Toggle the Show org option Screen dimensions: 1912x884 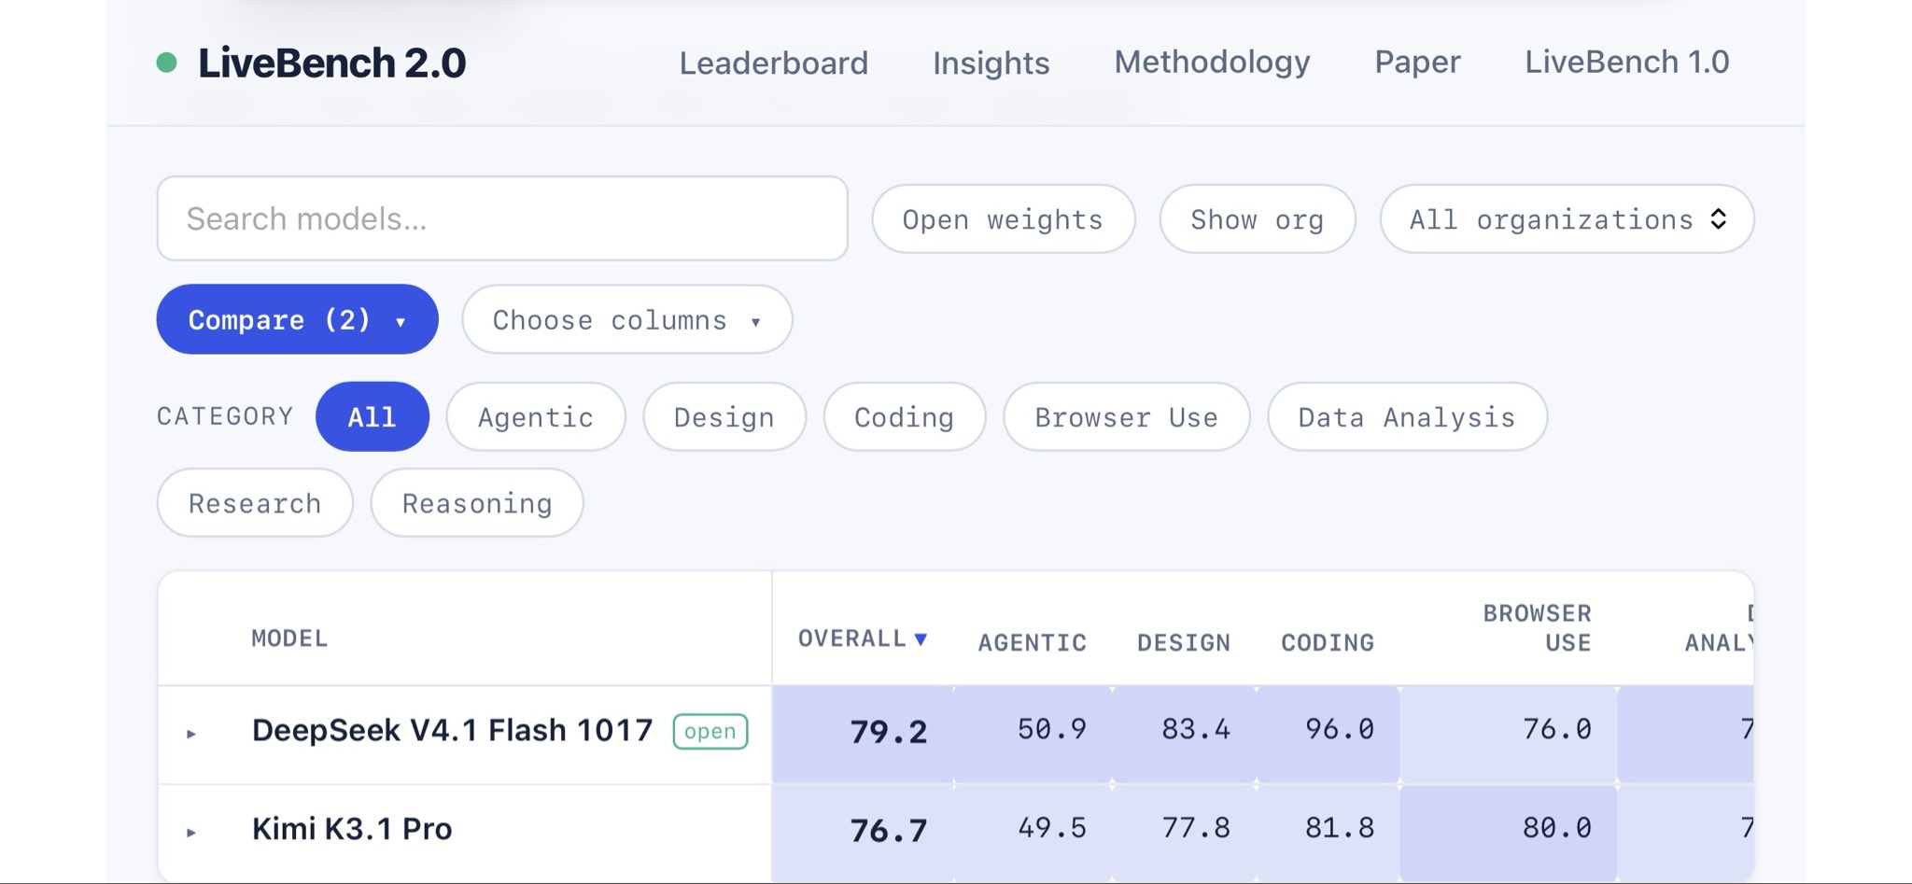pyautogui.click(x=1257, y=219)
